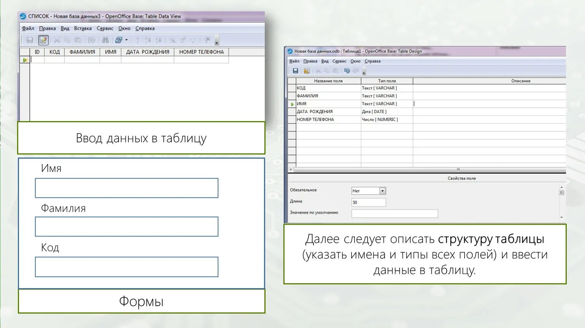The width and height of the screenshot is (585, 328).
Task: Click Sort dialog icon in Data View
Action: [138, 40]
